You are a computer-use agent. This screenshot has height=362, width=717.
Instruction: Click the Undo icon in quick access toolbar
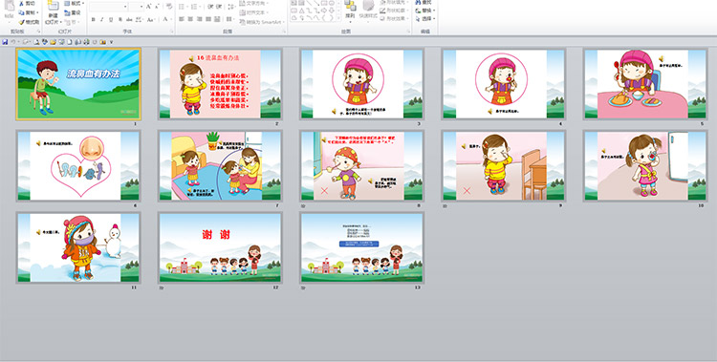pyautogui.click(x=12, y=42)
